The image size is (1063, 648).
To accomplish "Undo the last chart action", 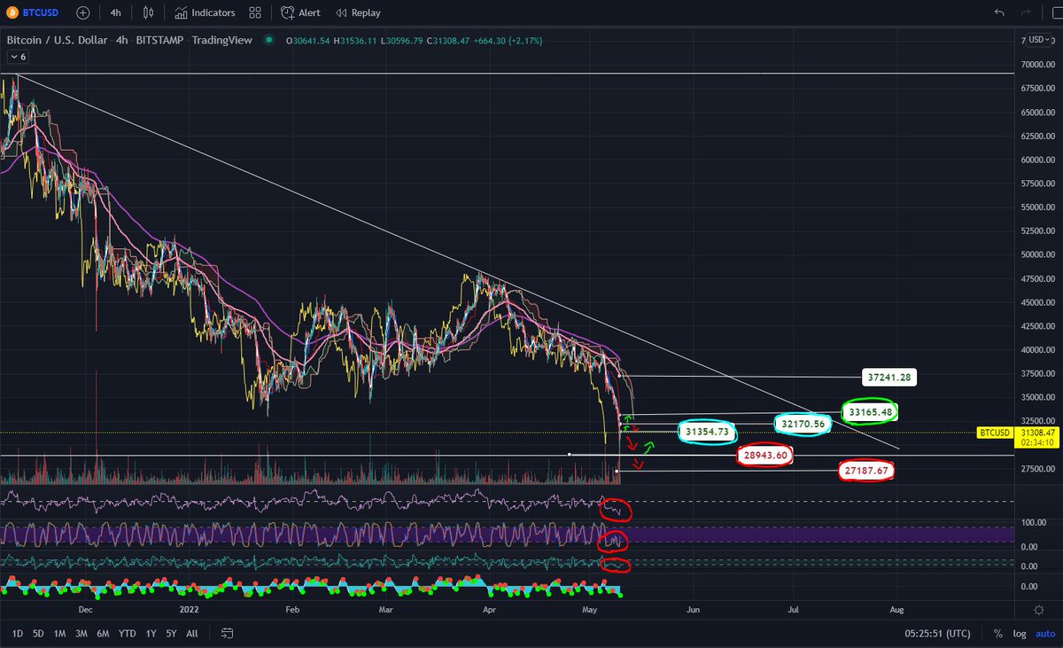I will [x=1000, y=12].
